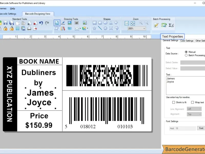Select the Line shape tool
This screenshot has width=205, height=154.
point(100,28)
